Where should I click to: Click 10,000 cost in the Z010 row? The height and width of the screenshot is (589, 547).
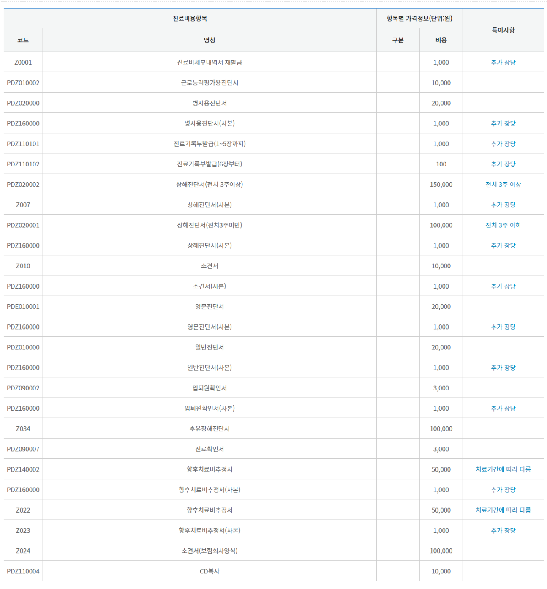point(441,266)
